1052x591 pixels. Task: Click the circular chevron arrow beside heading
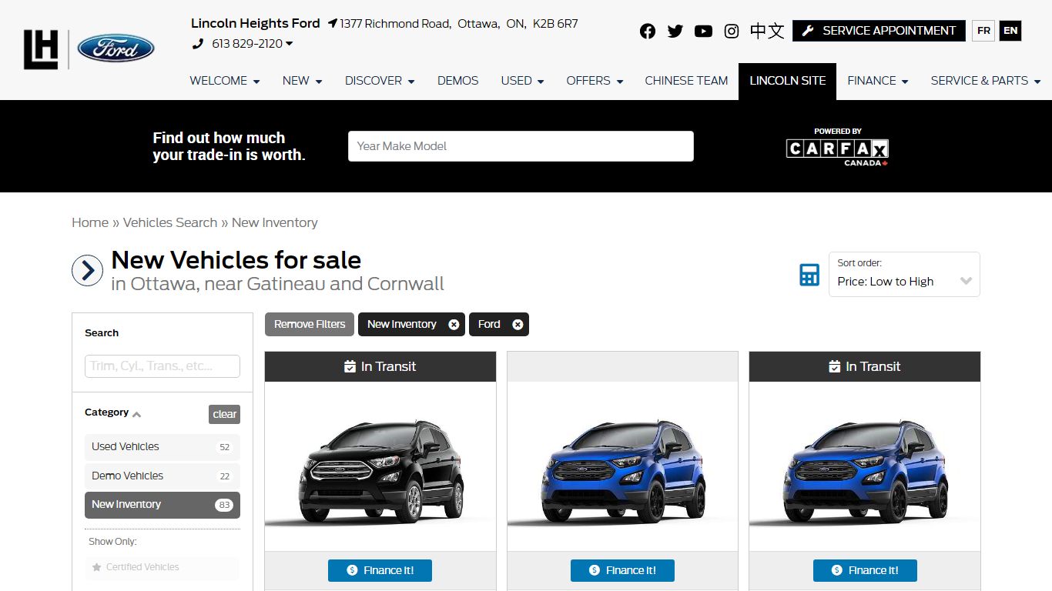tap(88, 271)
